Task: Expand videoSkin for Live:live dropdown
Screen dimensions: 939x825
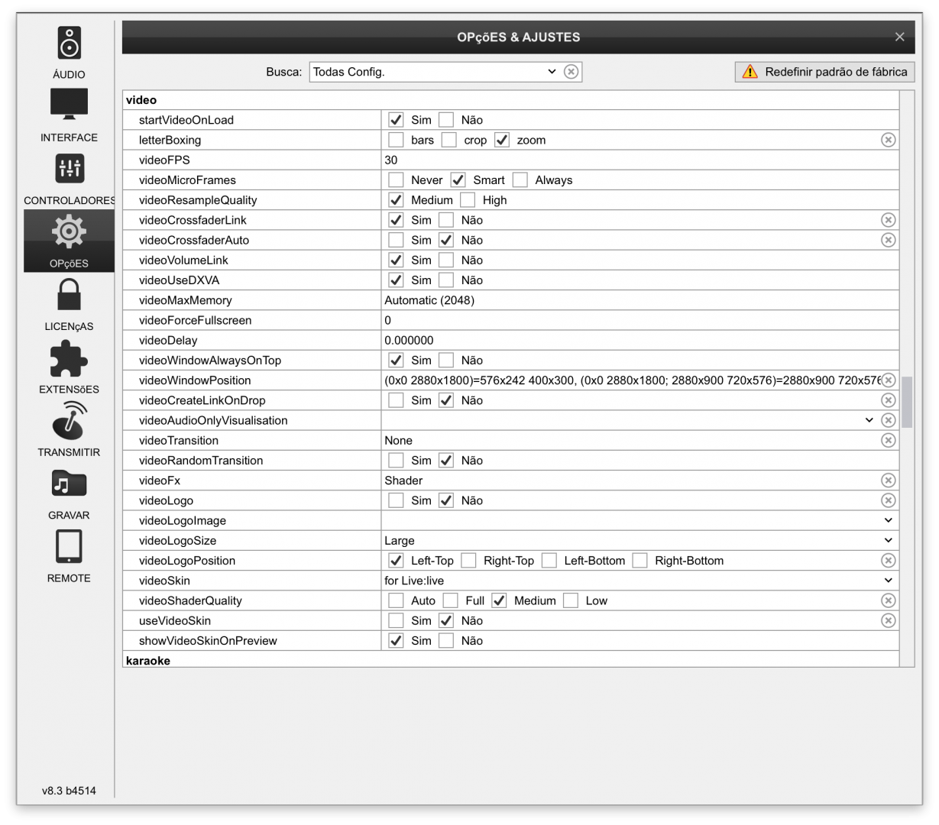Action: tap(888, 581)
